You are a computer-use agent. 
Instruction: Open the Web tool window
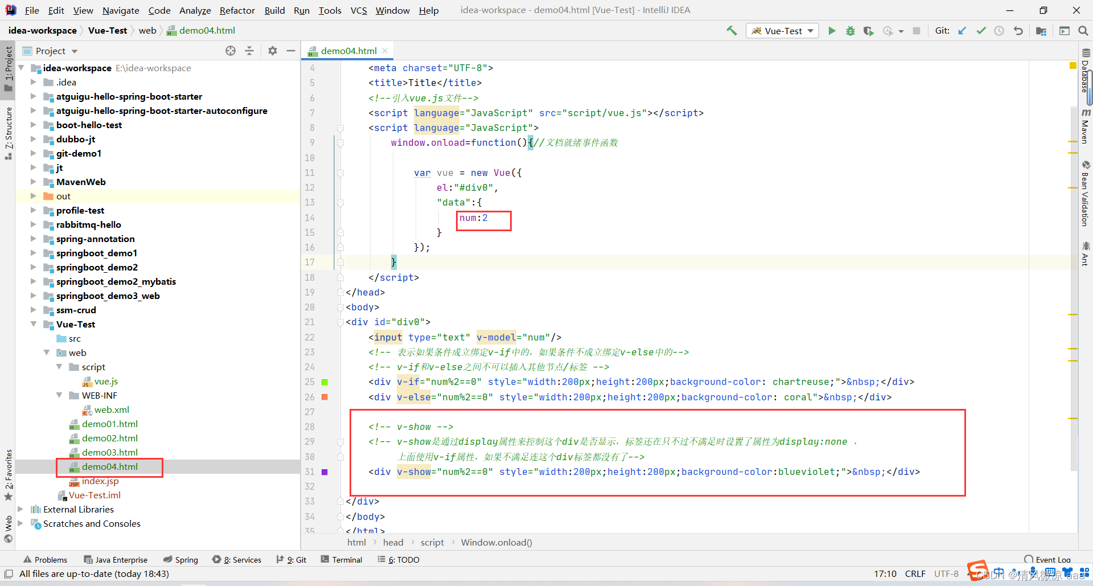tap(9, 529)
